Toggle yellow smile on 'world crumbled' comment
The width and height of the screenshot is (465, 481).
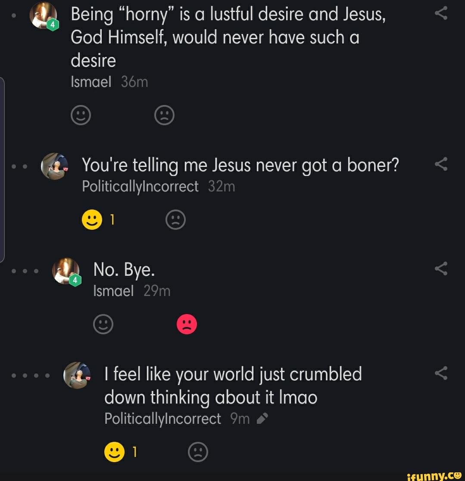(x=114, y=452)
